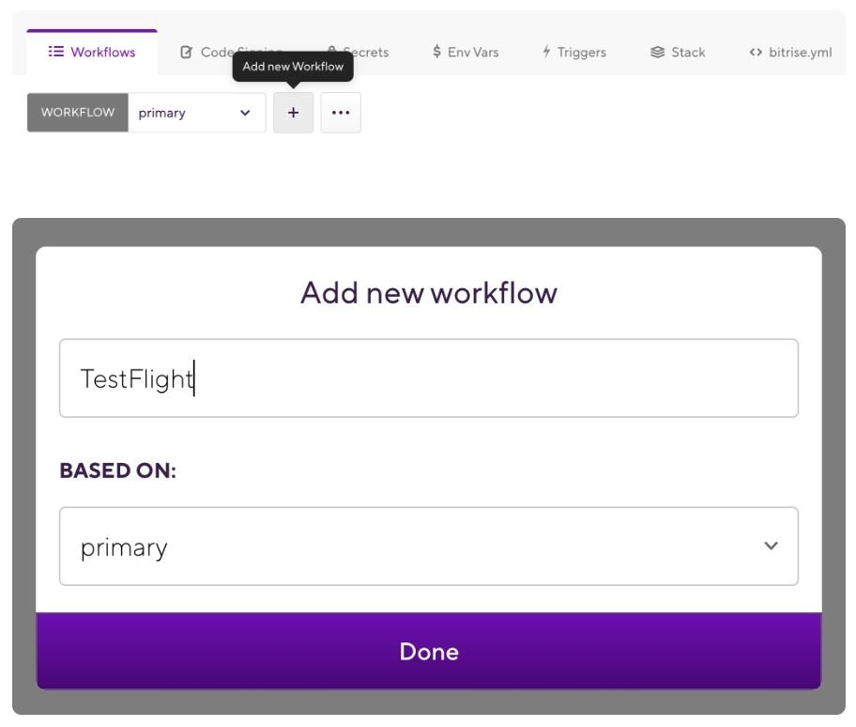Click the code brackets icon for bitrise.yml
Image resolution: width=856 pixels, height=727 pixels.
(756, 53)
